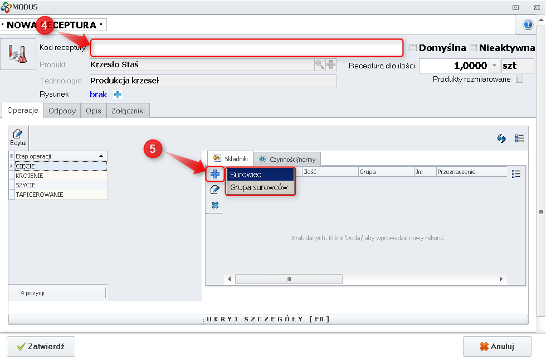Screen dimensions: 546x358
Task: Click the Edytuj operations icon
Action: [x=18, y=137]
